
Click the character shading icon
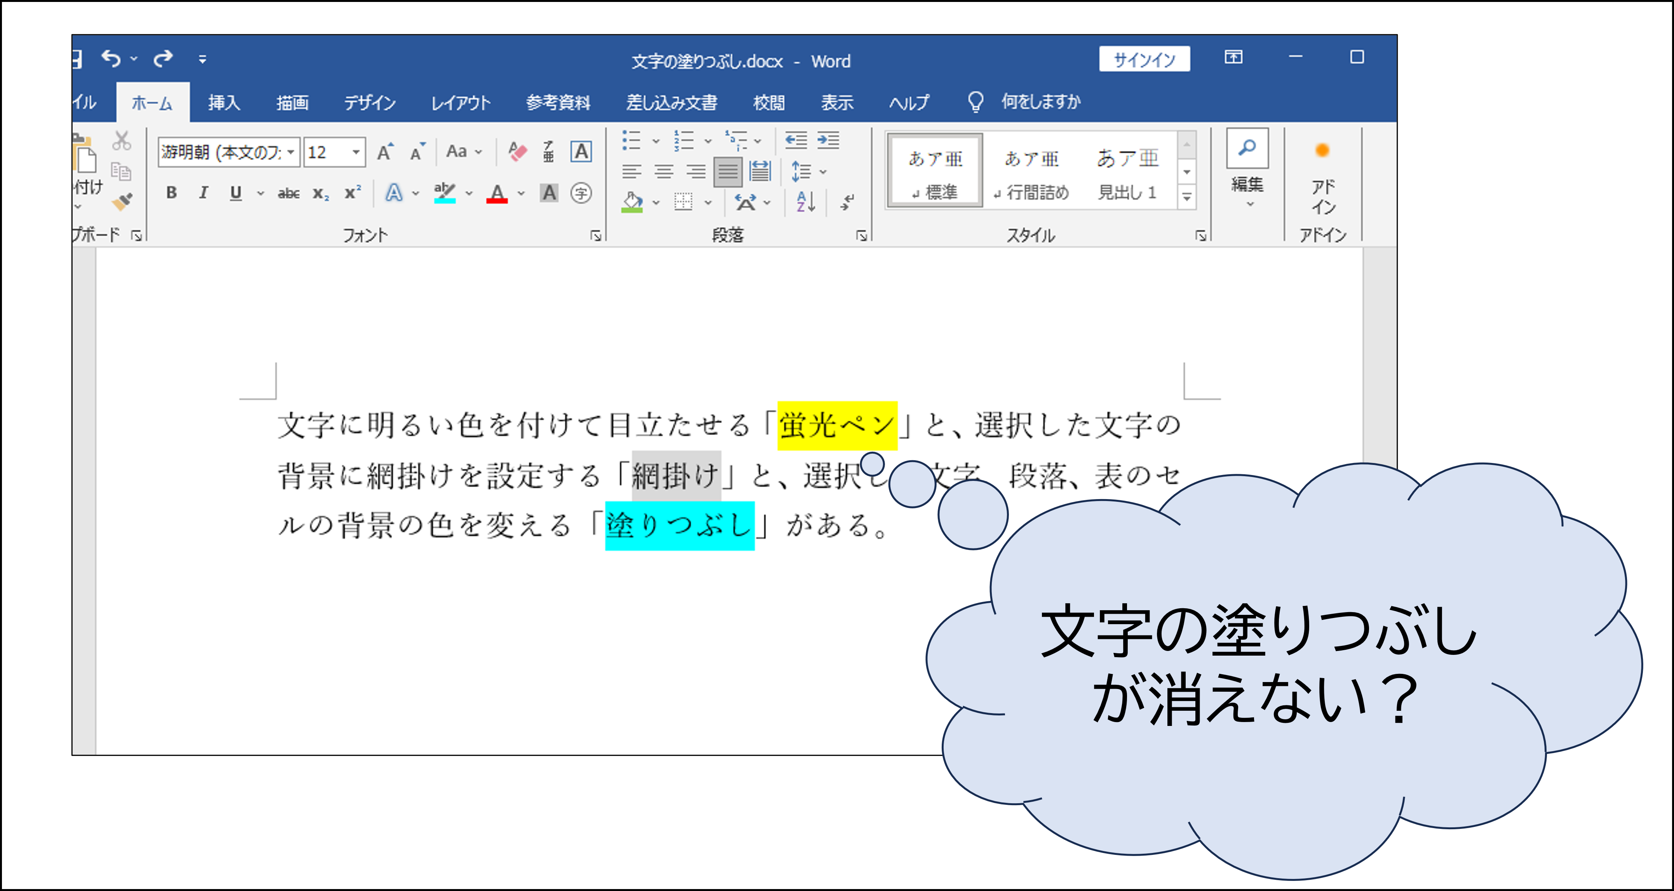(x=549, y=193)
